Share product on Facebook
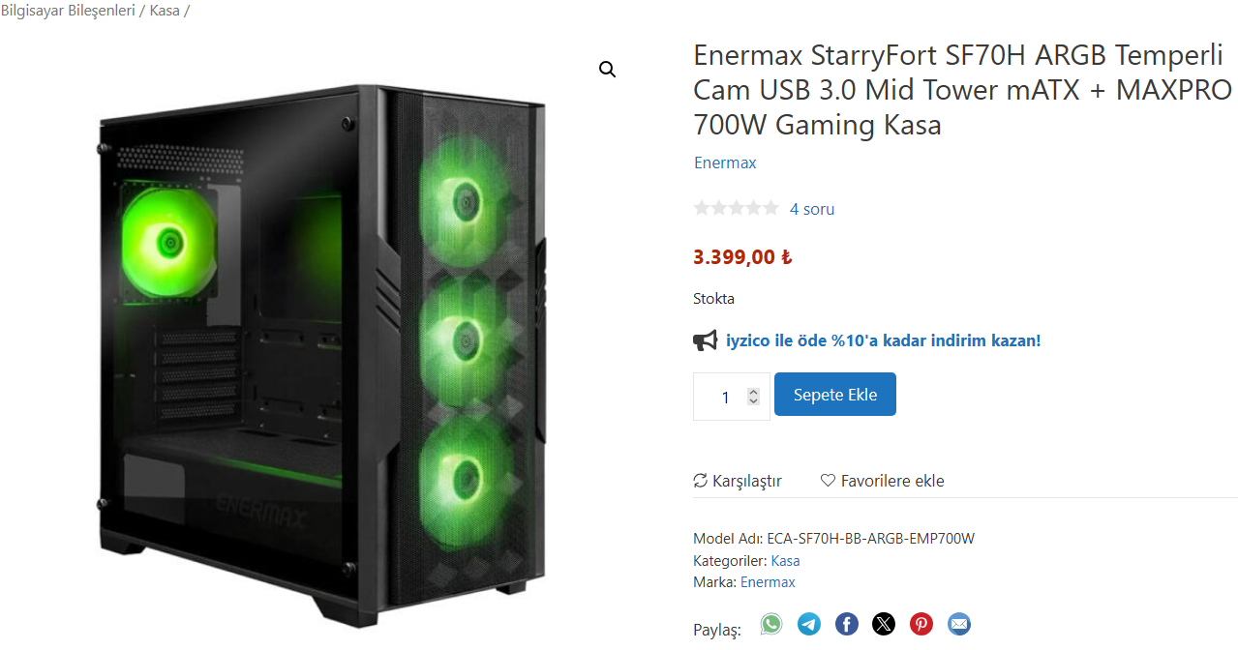Image resolution: width=1238 pixels, height=650 pixels. (x=846, y=624)
